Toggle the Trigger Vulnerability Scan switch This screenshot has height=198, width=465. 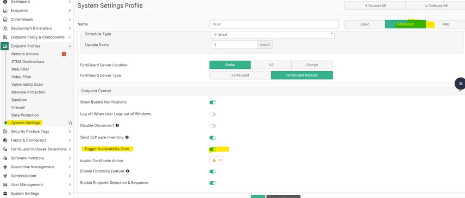click(x=212, y=150)
